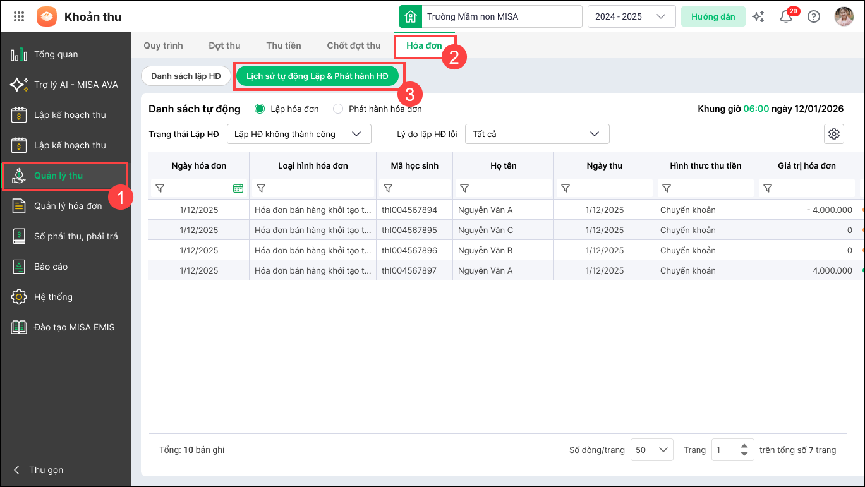
Task: Open the app launcher grid icon
Action: [19, 17]
